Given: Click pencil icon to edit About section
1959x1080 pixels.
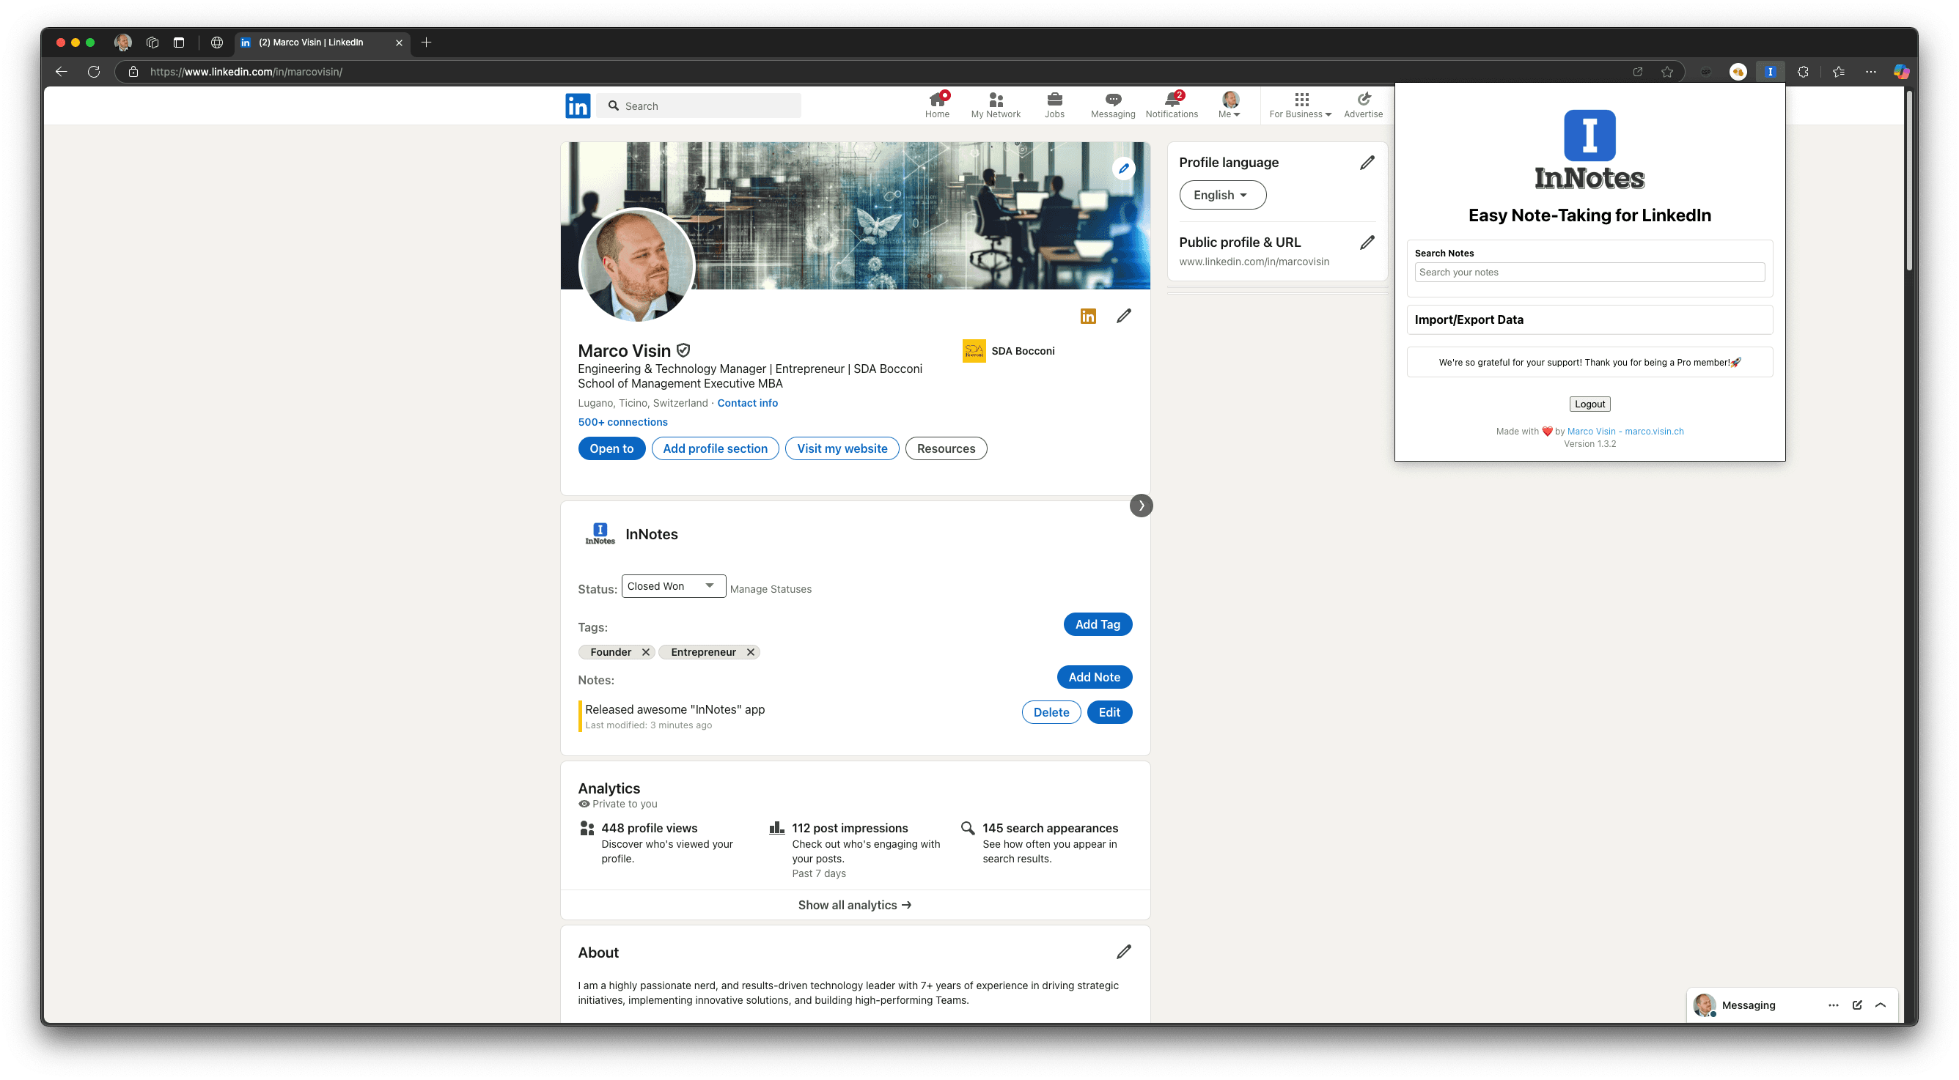Looking at the screenshot, I should pyautogui.click(x=1124, y=952).
